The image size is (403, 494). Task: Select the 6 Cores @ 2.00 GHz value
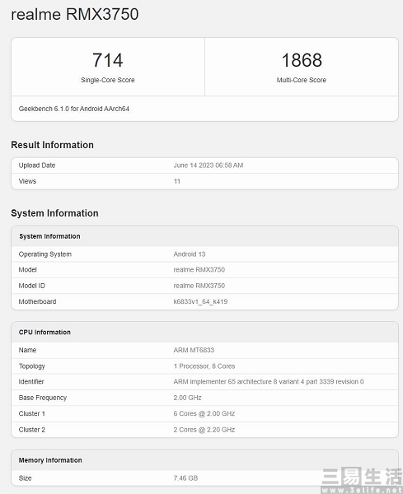click(x=204, y=413)
